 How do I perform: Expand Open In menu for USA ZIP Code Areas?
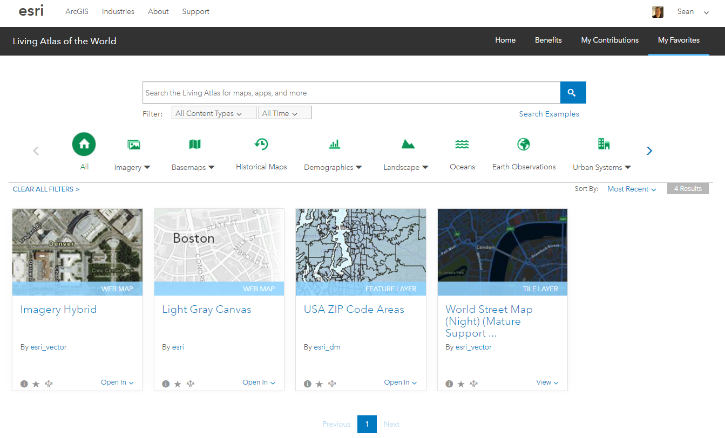(401, 382)
